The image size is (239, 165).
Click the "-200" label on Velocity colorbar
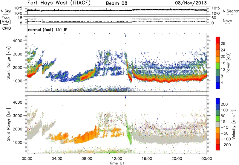[x=226, y=145]
